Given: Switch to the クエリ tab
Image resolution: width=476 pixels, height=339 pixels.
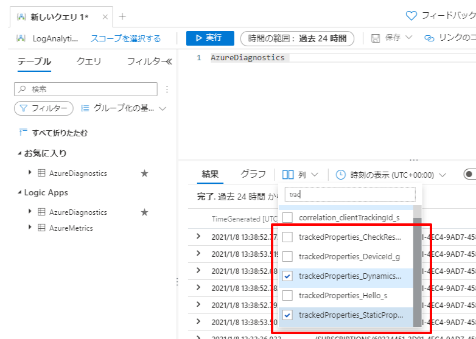Looking at the screenshot, I should tap(89, 61).
